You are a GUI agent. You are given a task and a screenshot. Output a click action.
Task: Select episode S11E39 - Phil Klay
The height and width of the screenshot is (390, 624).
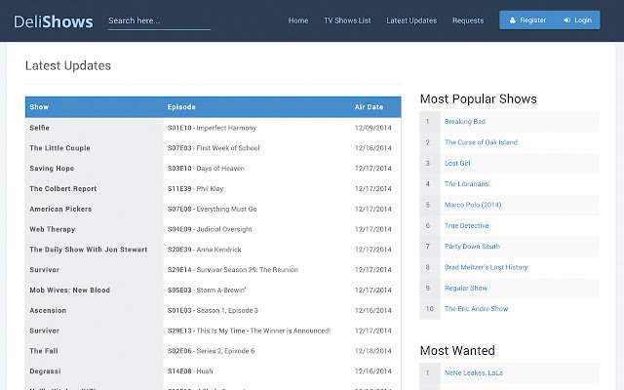coord(195,188)
